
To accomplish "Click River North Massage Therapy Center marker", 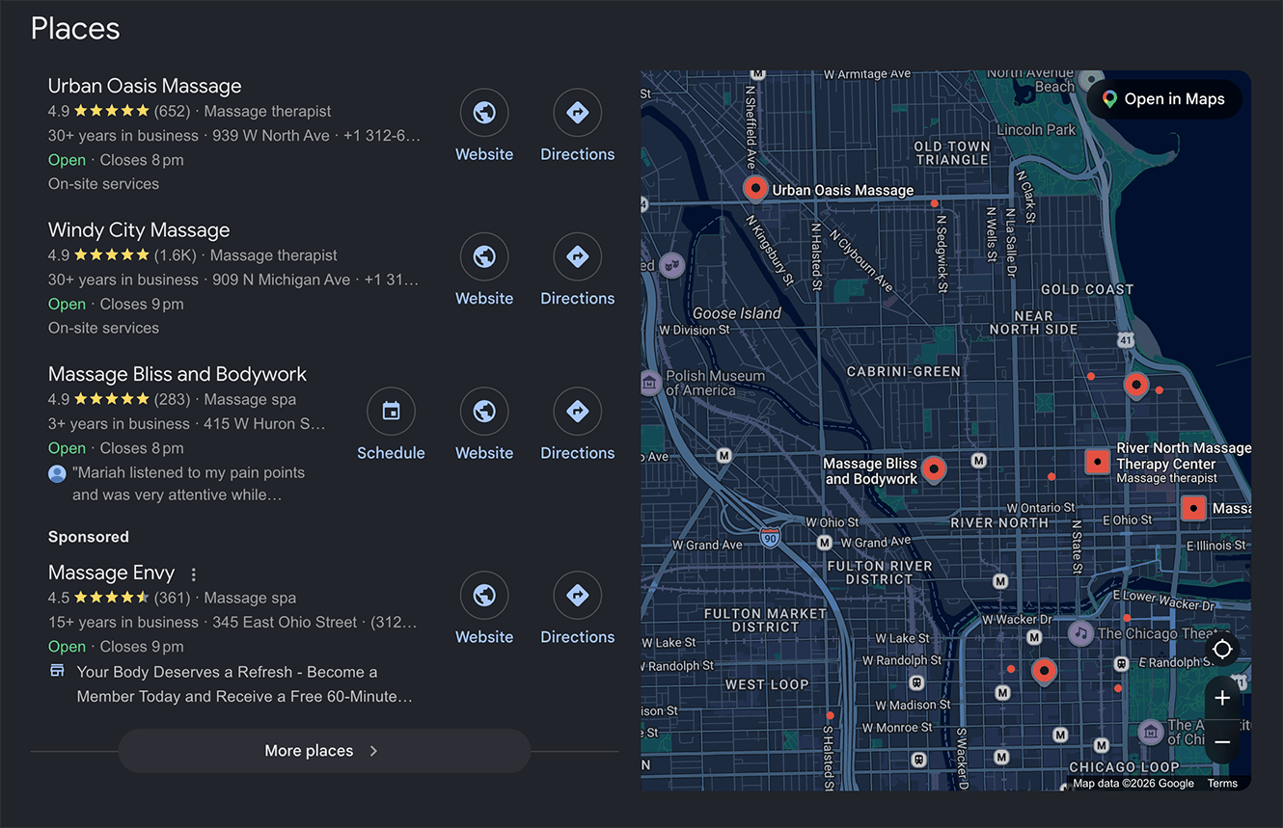I will tap(1097, 462).
